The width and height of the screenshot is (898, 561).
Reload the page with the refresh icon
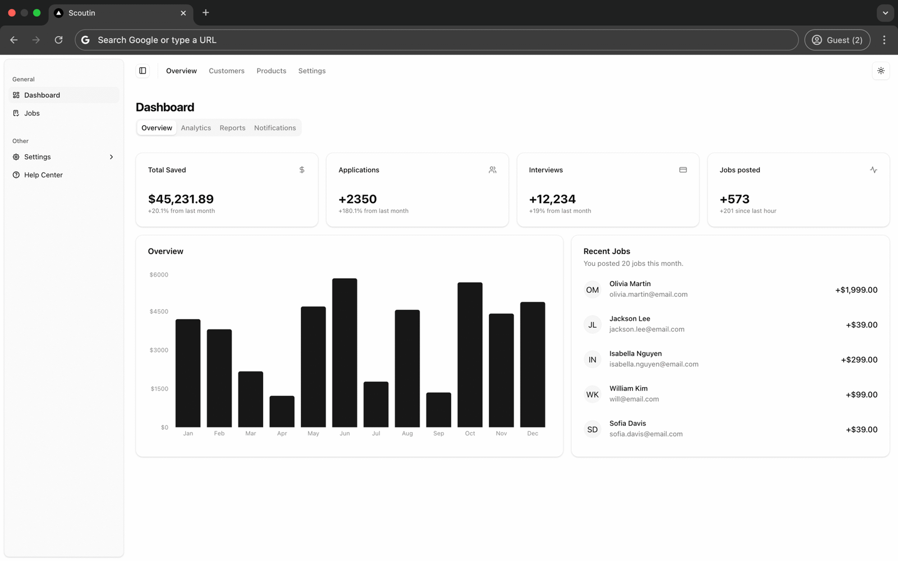pos(58,40)
